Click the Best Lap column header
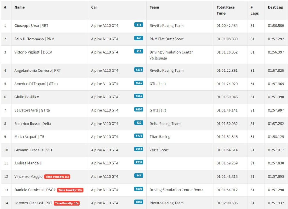 click(x=275, y=7)
